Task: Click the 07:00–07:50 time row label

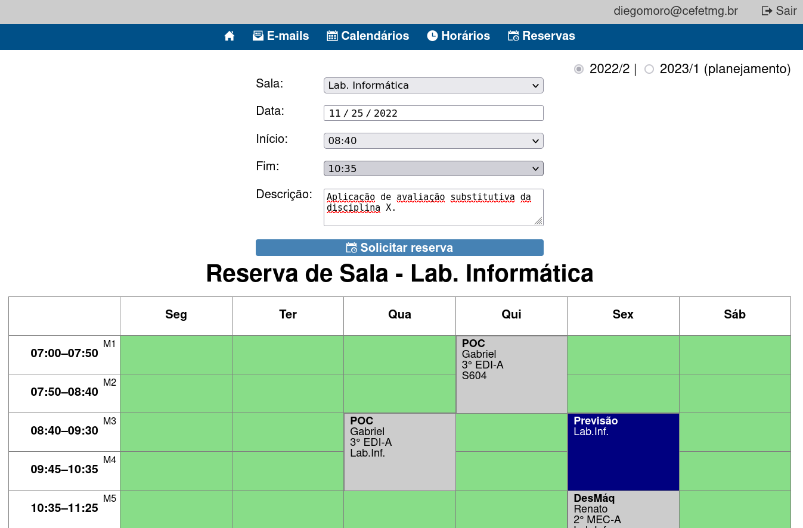Action: pyautogui.click(x=64, y=354)
